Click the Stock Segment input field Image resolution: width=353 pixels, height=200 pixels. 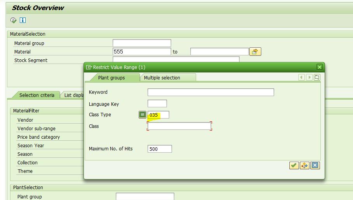pos(176,59)
